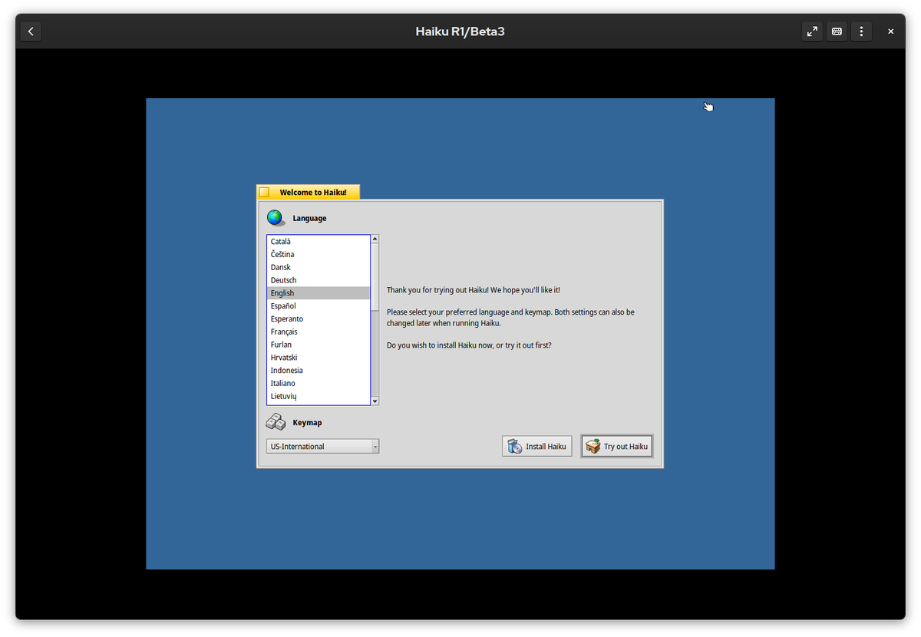Open the US-International keymap dropdown

(x=321, y=446)
